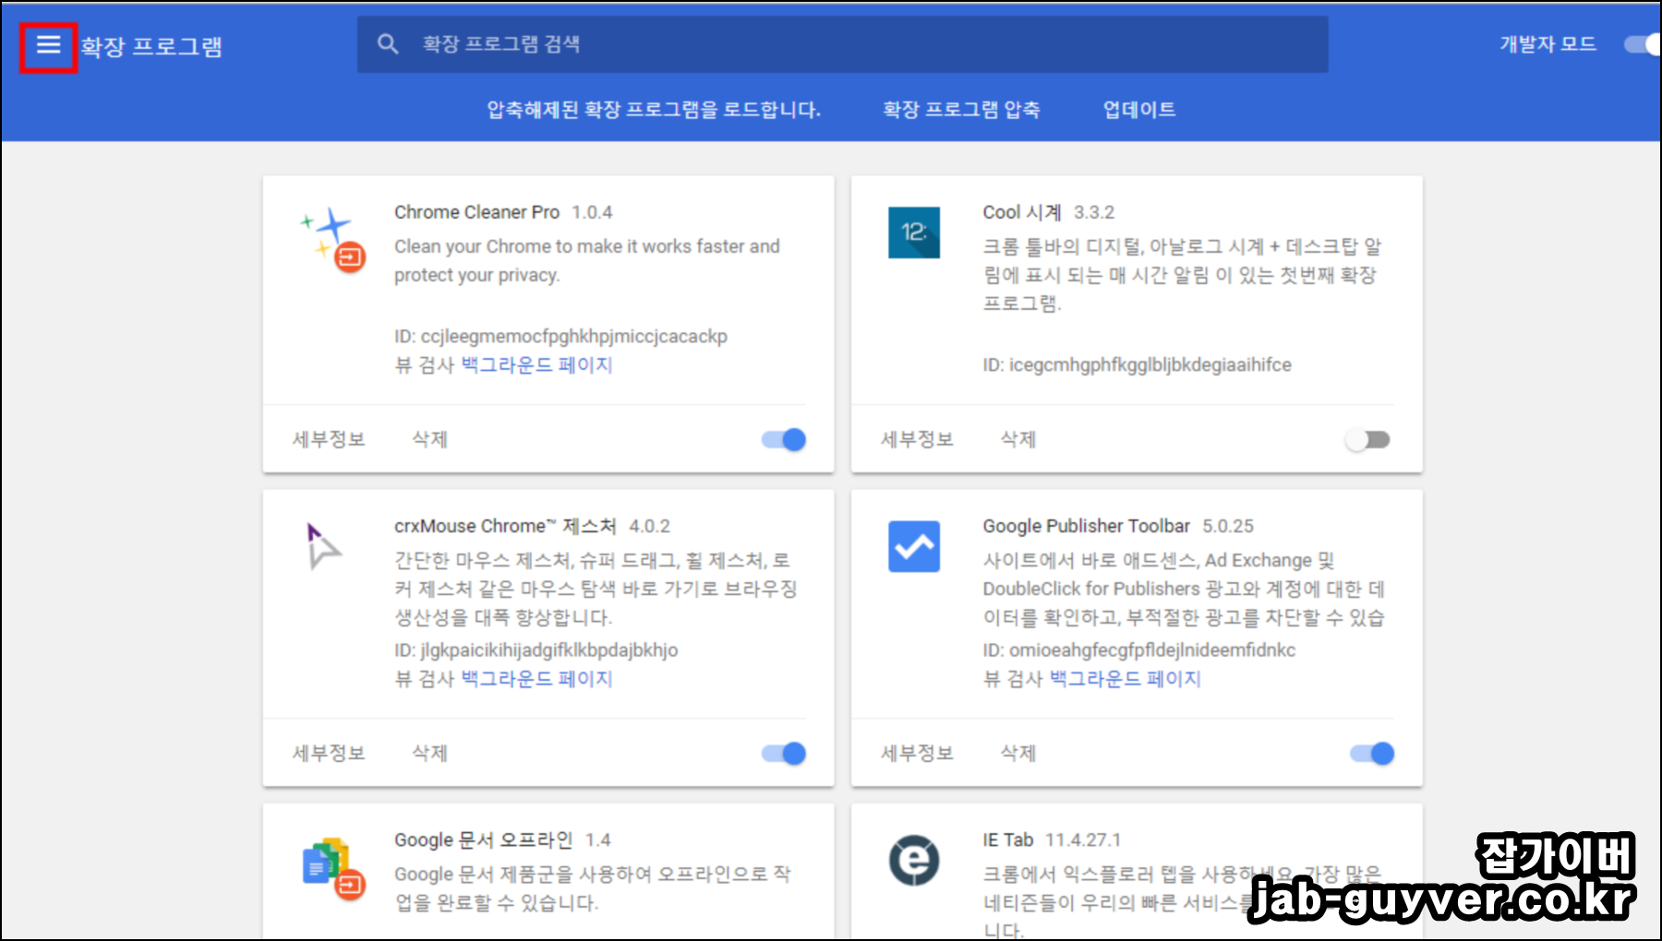
Task: Click 삭제 for Chrome Cleaner Pro
Action: pos(429,439)
